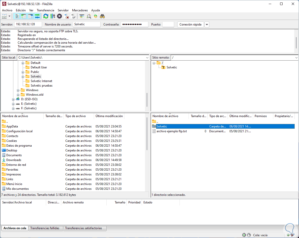
Task: Select Solvetic pruebas folder in tree
Action: pos(41,86)
